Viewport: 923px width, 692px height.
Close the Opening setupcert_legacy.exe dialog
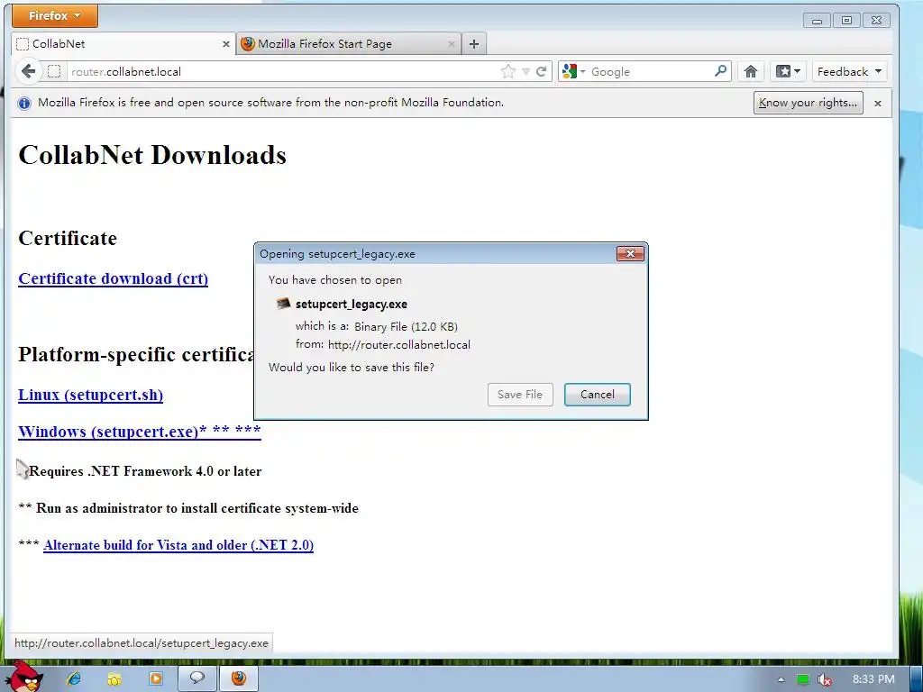pos(630,253)
